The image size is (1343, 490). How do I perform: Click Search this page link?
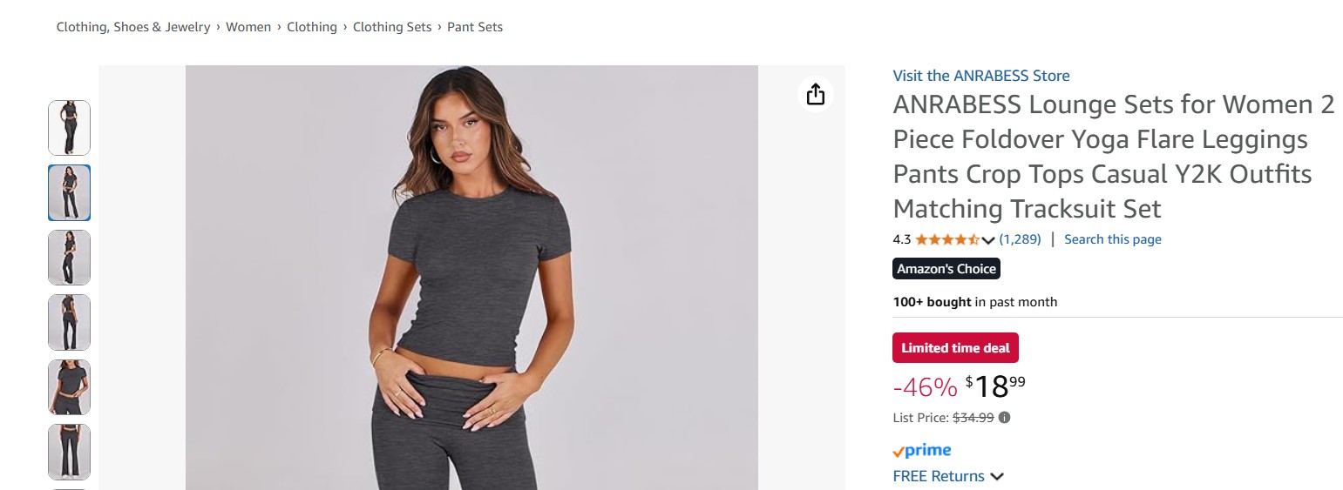tap(1113, 239)
